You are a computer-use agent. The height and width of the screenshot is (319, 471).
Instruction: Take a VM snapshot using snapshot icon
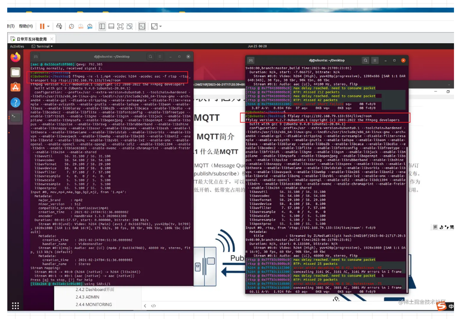[71, 26]
